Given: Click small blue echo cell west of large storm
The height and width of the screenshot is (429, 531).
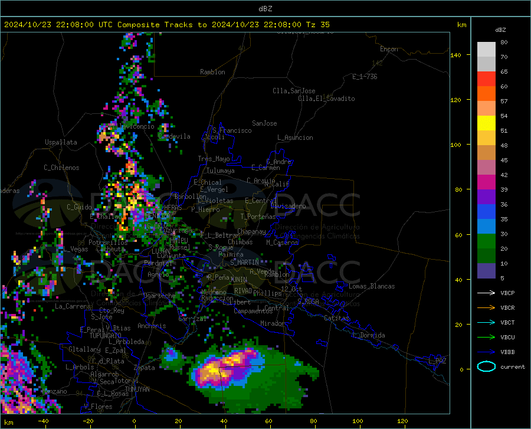Looking at the screenshot, I should [x=171, y=355].
